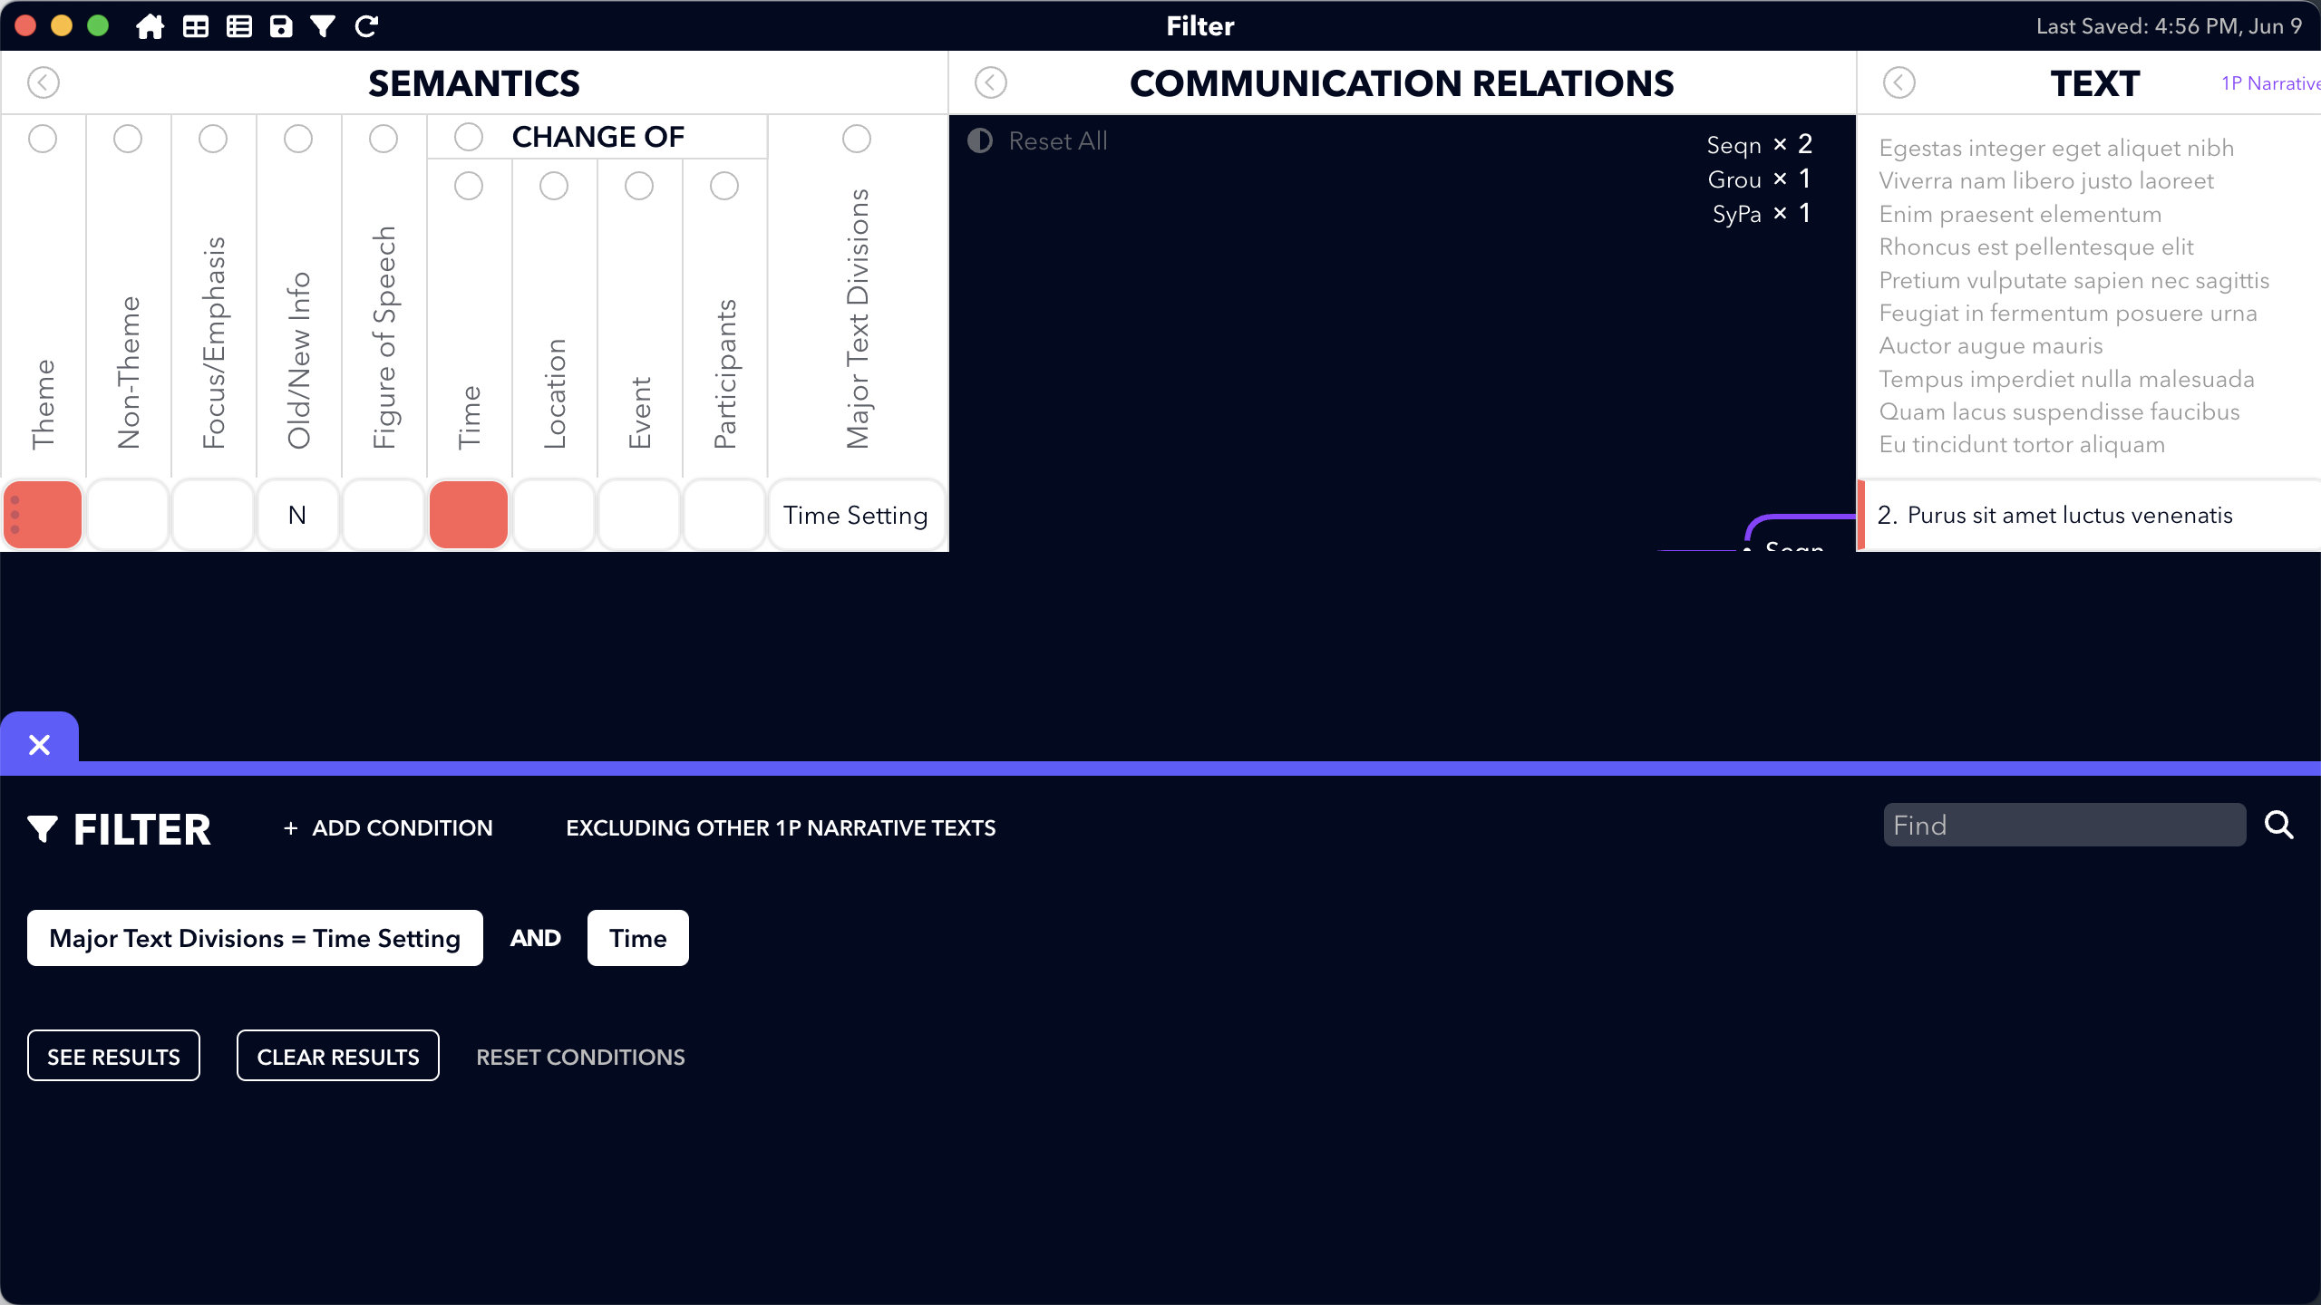Click the SyPa × 1 count

[1762, 213]
